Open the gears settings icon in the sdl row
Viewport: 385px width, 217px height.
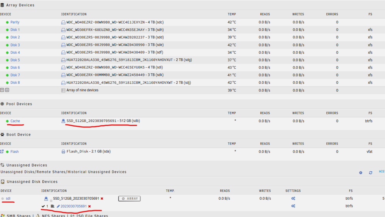(x=293, y=199)
